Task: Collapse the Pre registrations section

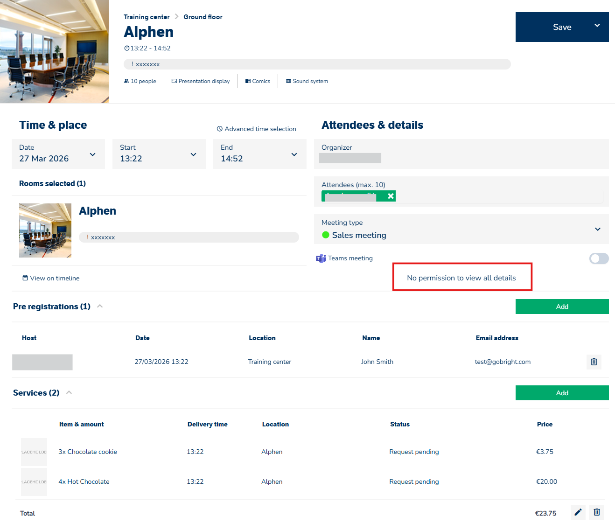Action: click(100, 307)
